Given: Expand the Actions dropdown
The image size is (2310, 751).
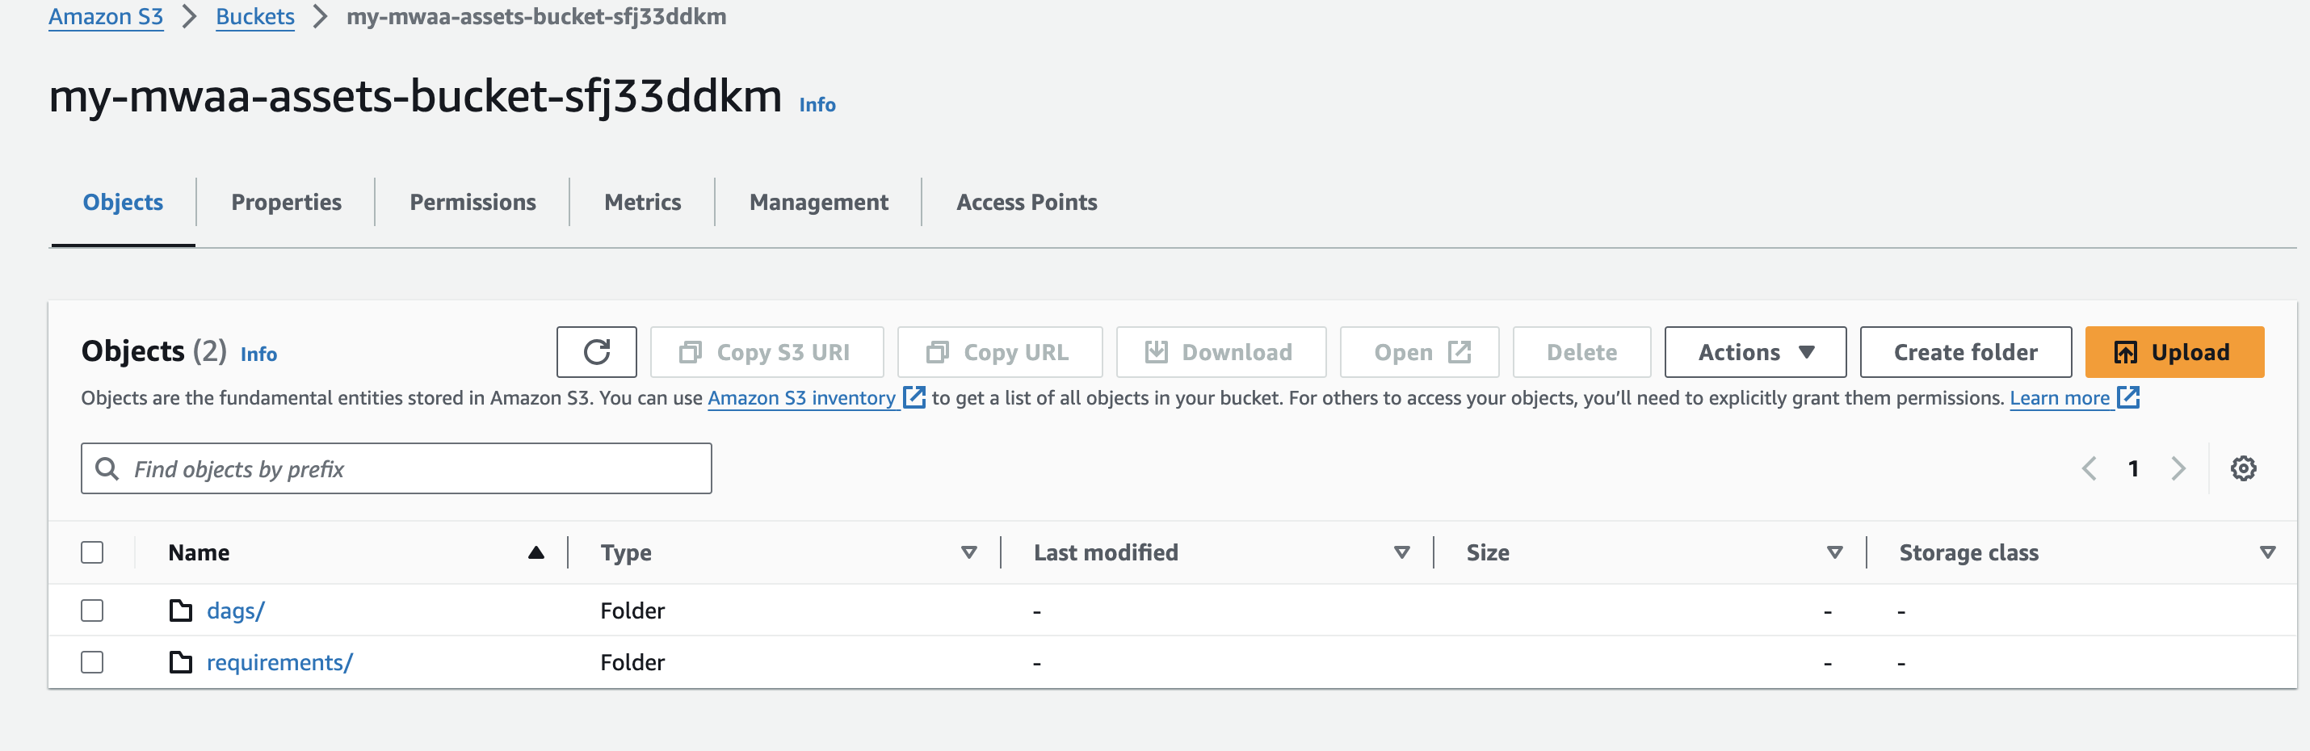Looking at the screenshot, I should tap(1755, 352).
